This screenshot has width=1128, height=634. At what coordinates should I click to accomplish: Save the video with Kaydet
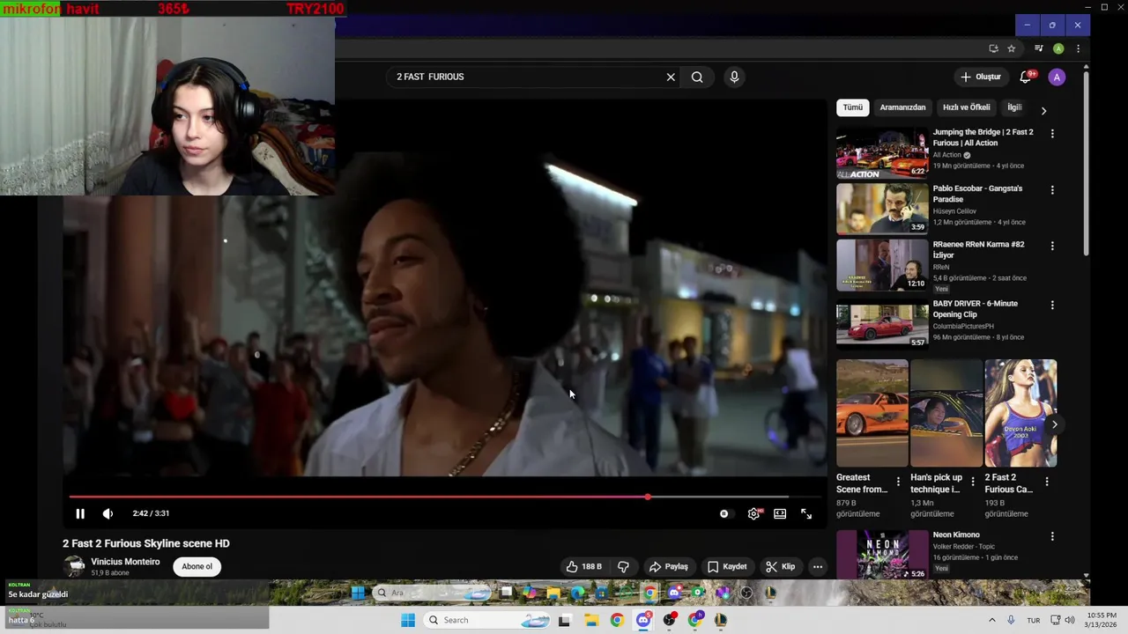pyautogui.click(x=727, y=566)
